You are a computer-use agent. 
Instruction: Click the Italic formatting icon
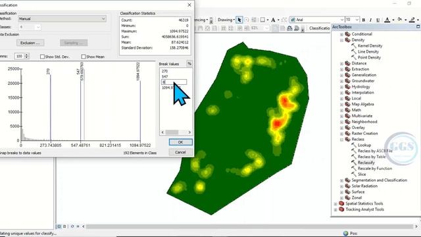click(x=370, y=20)
